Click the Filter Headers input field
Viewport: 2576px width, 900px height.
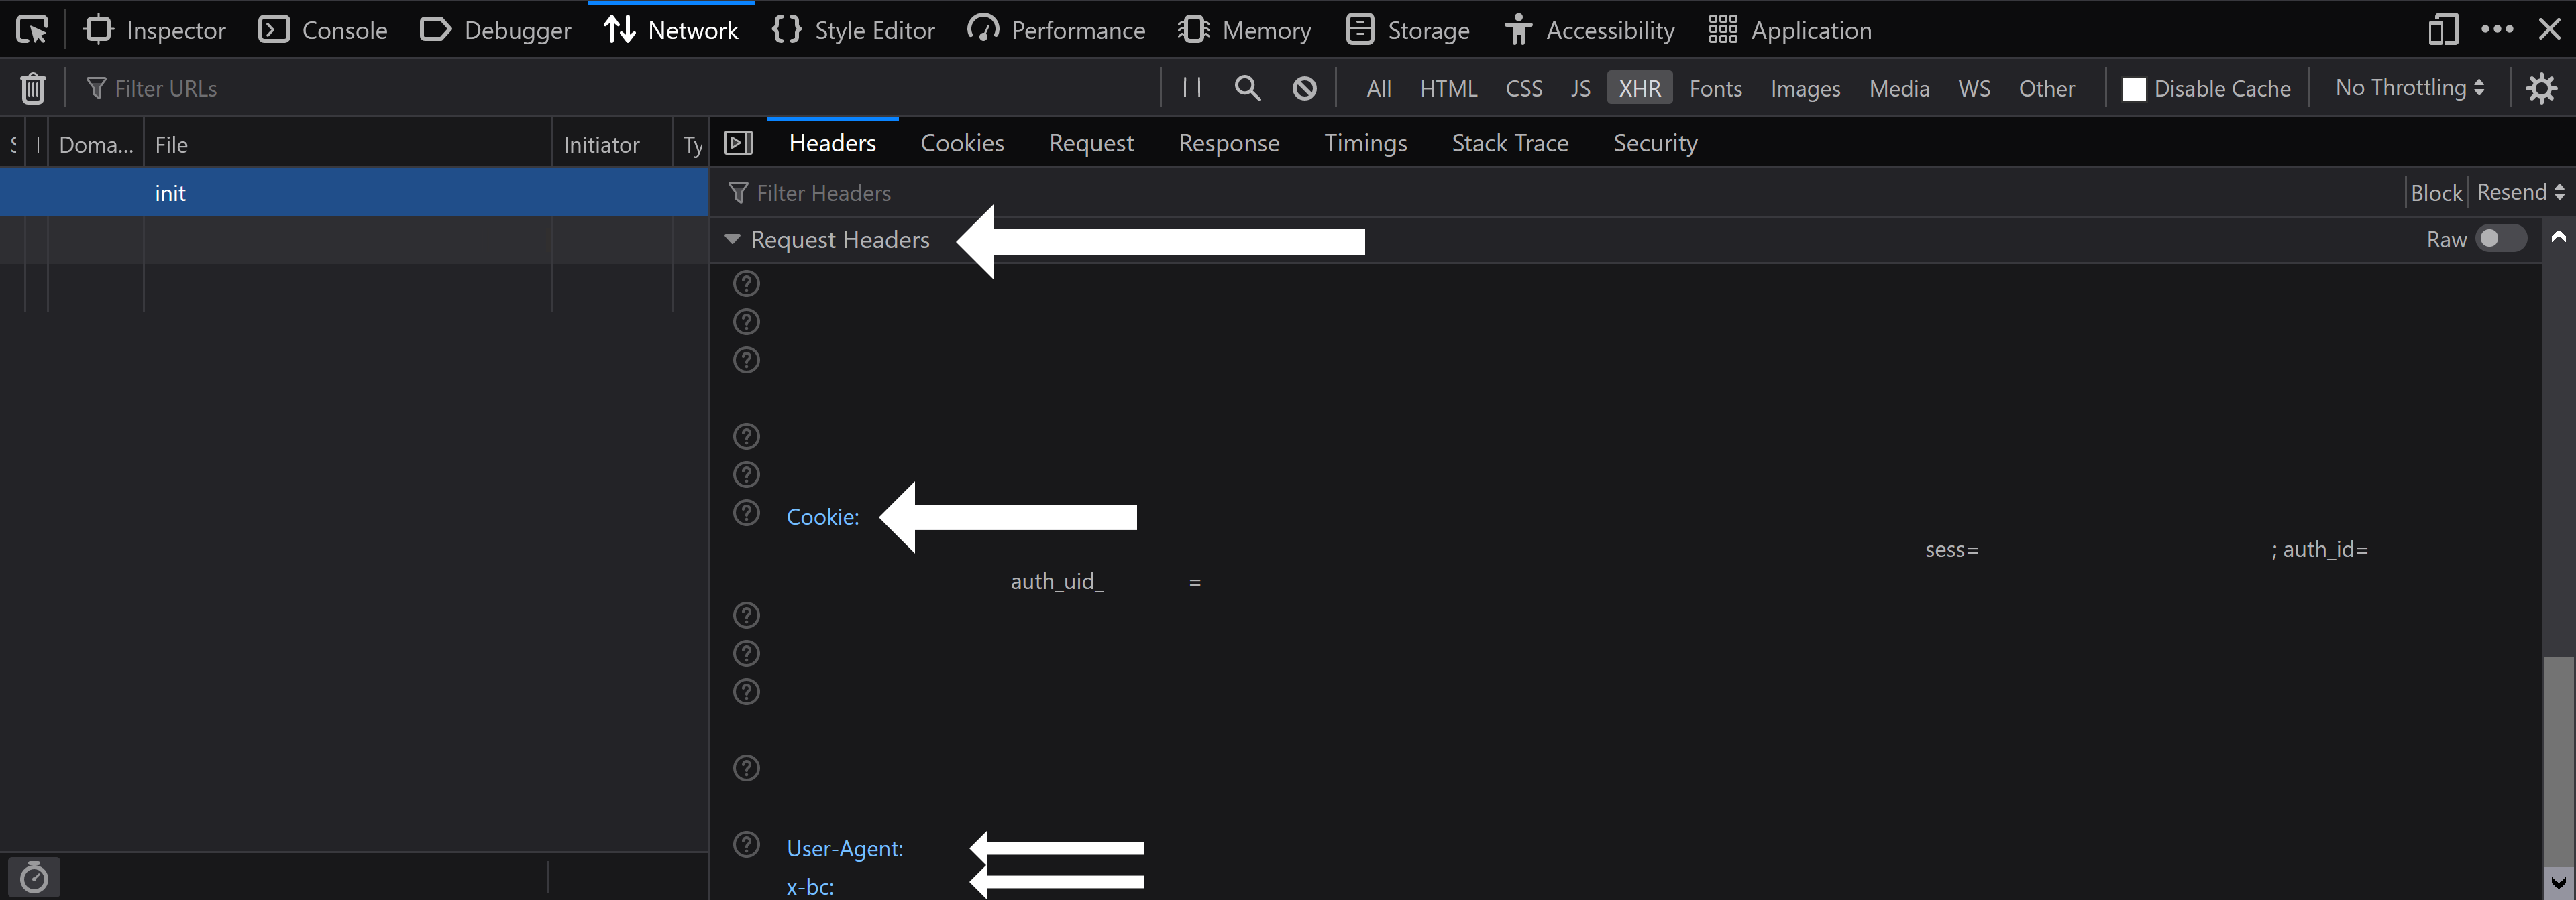(1500, 192)
